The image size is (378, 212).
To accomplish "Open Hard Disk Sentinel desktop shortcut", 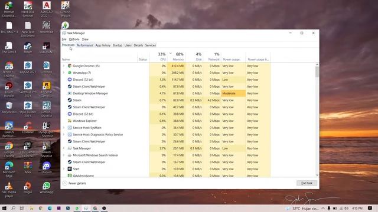I will [28, 9].
